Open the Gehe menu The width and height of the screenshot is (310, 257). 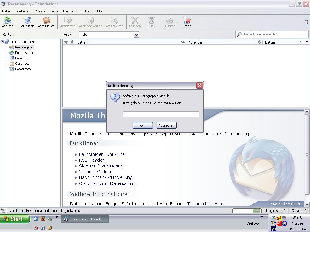[54, 11]
